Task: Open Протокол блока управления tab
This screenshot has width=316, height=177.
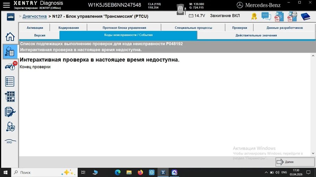Action: click(124, 28)
